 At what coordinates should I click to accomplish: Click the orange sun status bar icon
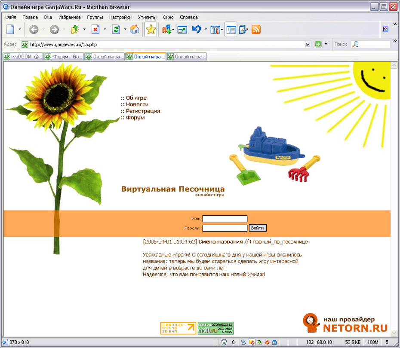(267, 342)
